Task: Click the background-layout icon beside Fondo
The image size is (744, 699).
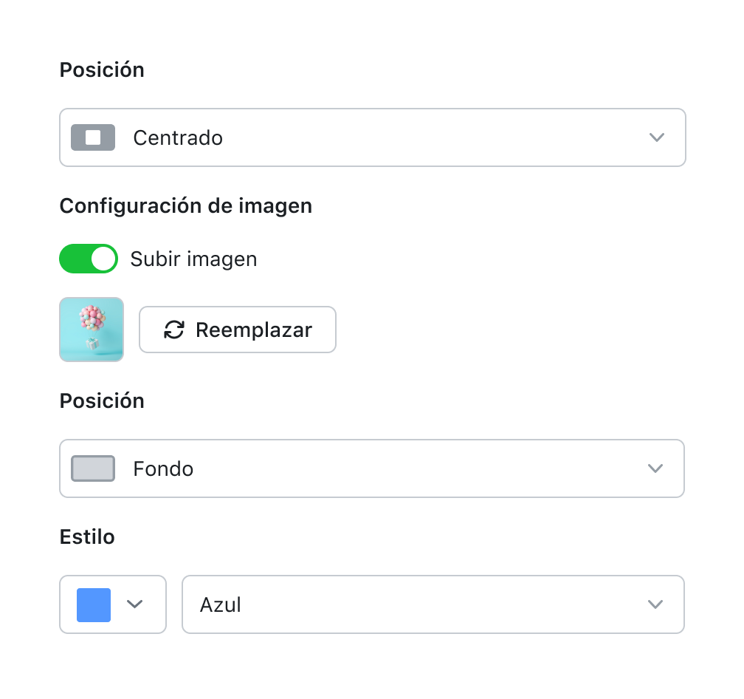Action: [93, 468]
